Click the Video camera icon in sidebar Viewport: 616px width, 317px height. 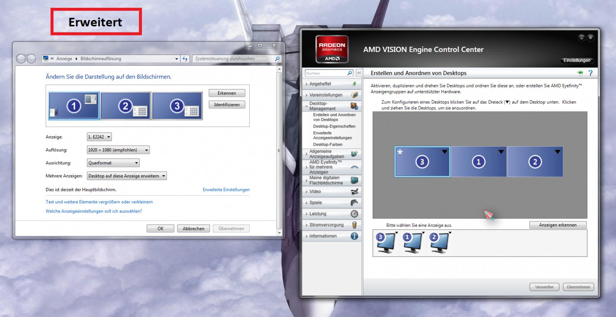pos(355,192)
